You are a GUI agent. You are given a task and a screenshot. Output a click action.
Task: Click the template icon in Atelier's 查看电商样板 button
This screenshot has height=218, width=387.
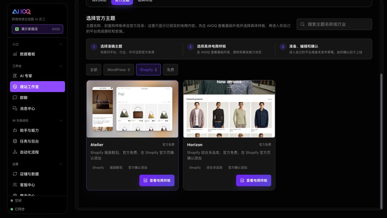pos(145,180)
